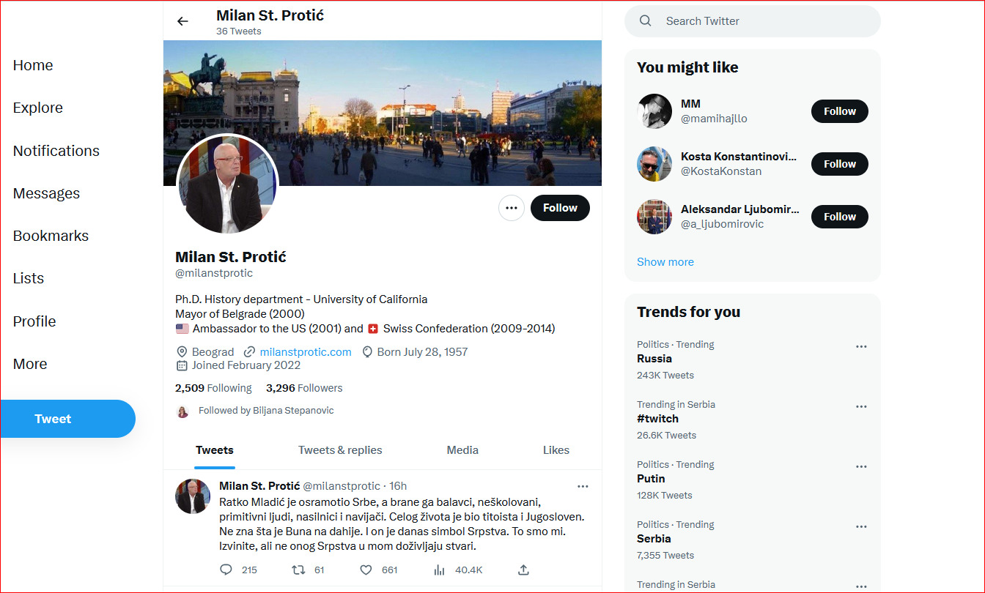Expand More in the left sidebar
The image size is (985, 593).
click(x=30, y=364)
